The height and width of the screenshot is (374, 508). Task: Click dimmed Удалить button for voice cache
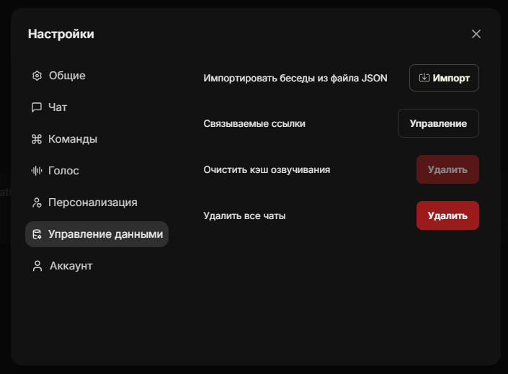[447, 169]
